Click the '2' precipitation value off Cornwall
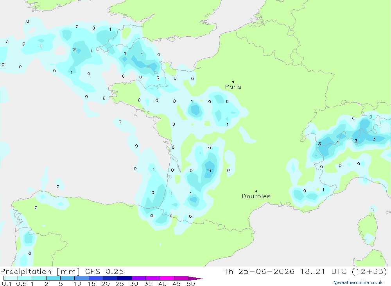 click(x=74, y=50)
